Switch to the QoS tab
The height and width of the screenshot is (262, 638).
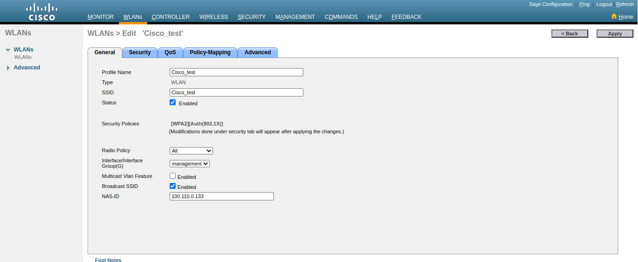170,52
